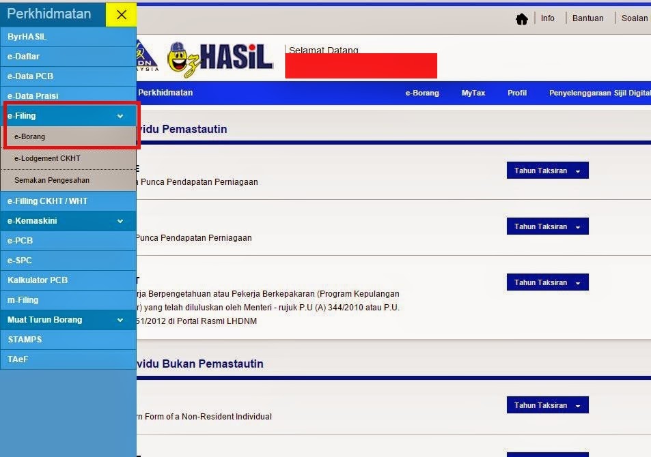Click e-Borang in blue navigation bar

pyautogui.click(x=422, y=93)
